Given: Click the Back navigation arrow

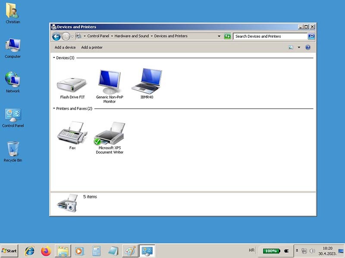Looking at the screenshot, I should pos(56,37).
